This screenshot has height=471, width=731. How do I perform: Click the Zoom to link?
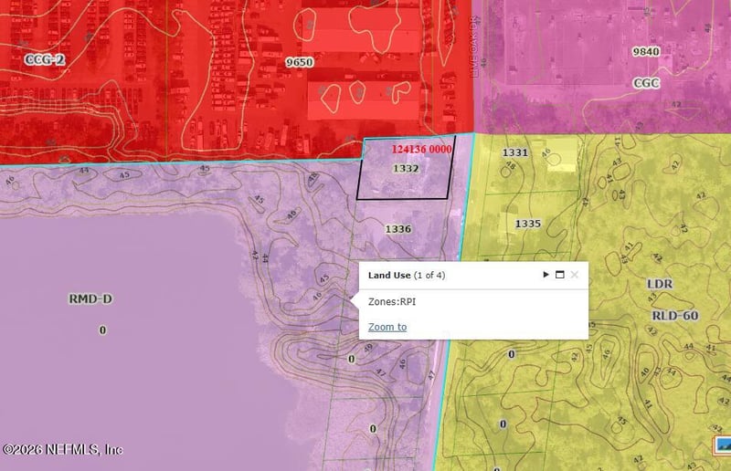[387, 327]
